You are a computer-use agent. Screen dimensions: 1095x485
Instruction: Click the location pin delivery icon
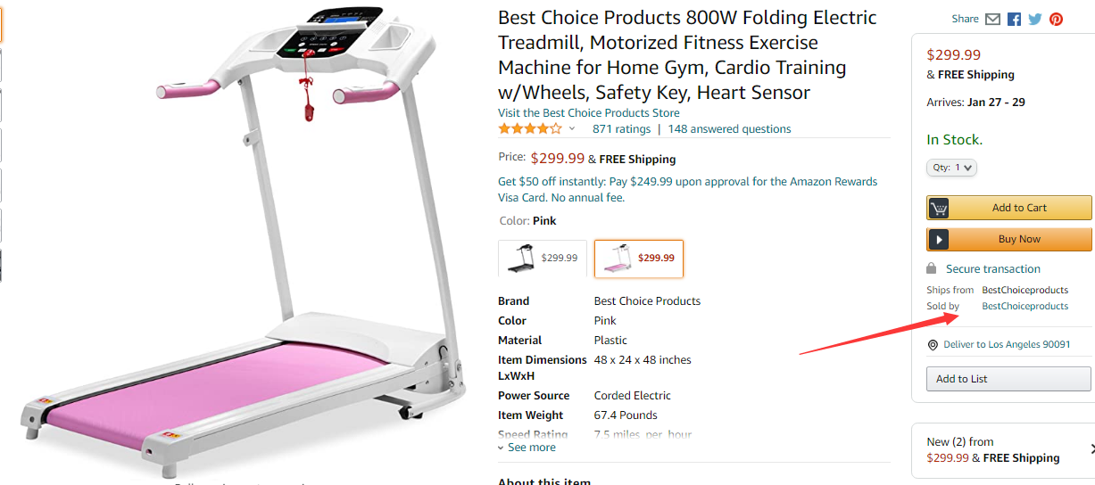(933, 344)
